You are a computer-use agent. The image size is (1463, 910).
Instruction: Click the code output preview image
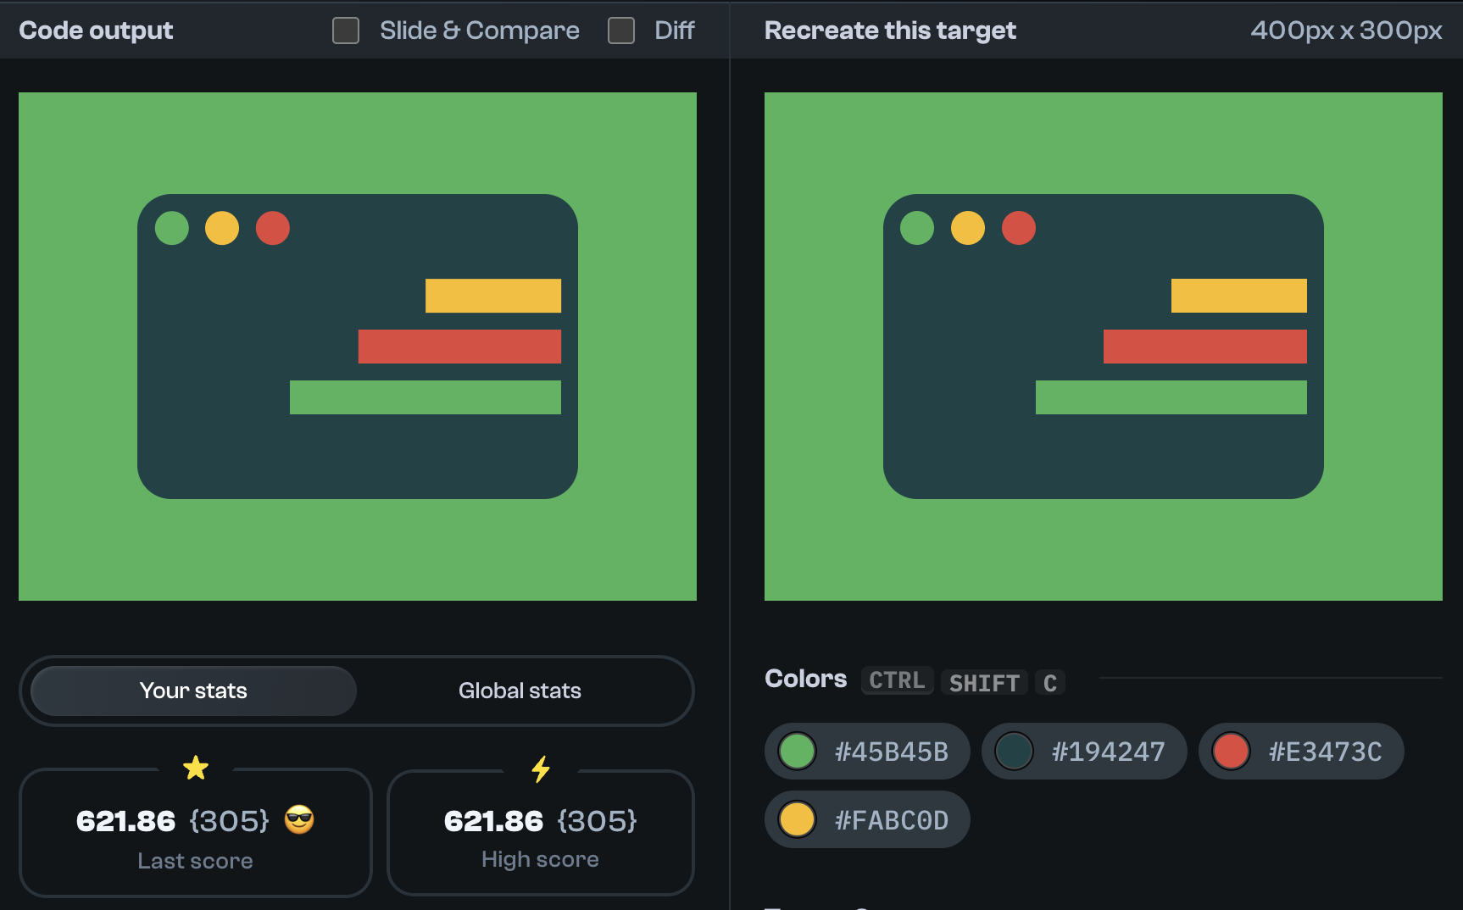(x=357, y=345)
